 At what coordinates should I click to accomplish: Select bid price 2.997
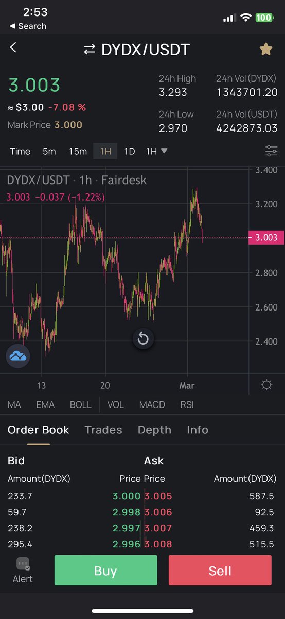click(127, 528)
